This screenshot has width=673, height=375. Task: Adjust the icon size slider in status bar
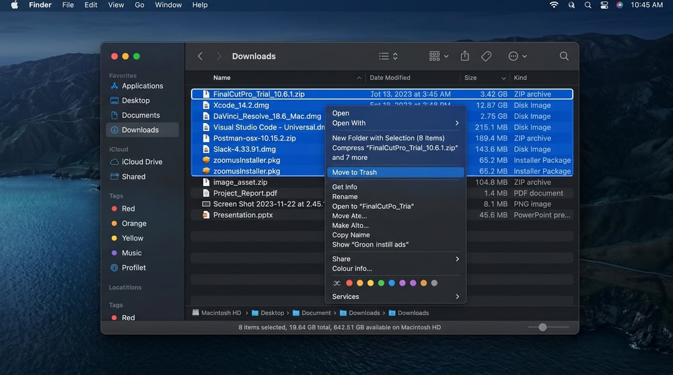542,327
